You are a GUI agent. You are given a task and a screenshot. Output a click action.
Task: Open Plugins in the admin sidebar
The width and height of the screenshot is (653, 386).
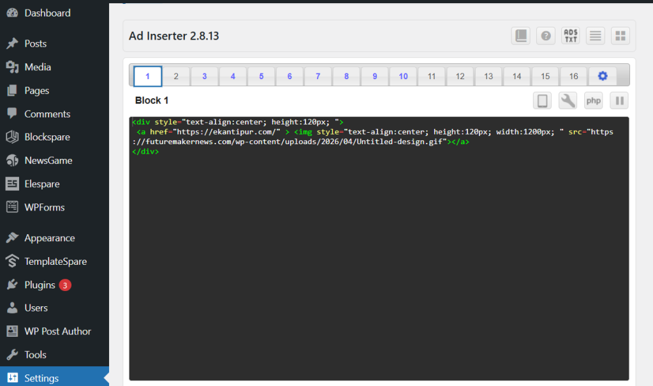pyautogui.click(x=40, y=285)
